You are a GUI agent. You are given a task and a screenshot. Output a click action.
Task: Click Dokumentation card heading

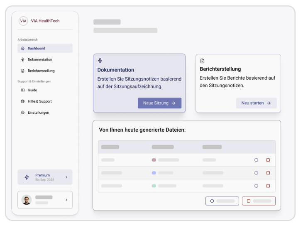point(116,70)
